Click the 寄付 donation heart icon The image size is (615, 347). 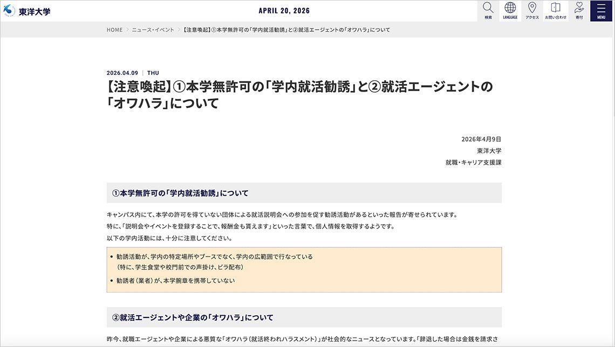point(579,10)
